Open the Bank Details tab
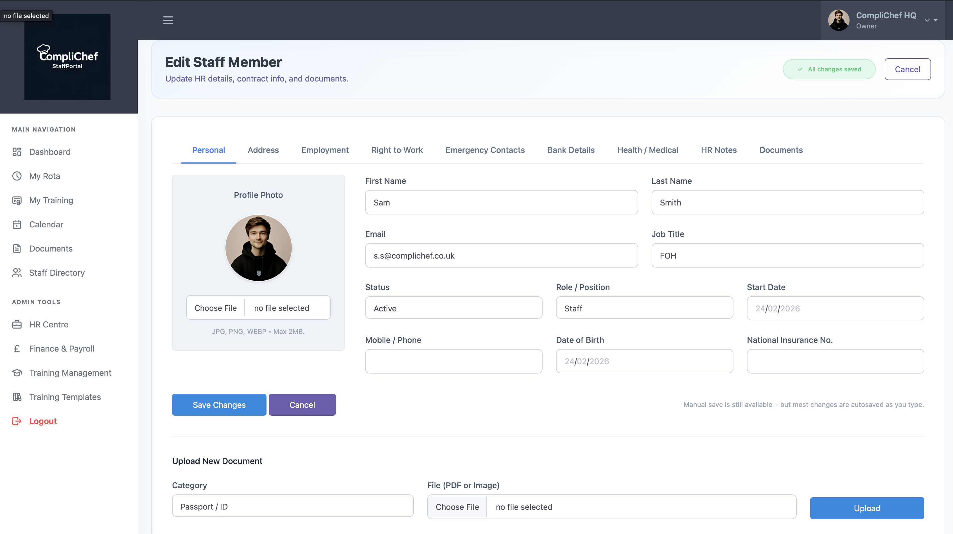The image size is (953, 534). pyautogui.click(x=570, y=150)
